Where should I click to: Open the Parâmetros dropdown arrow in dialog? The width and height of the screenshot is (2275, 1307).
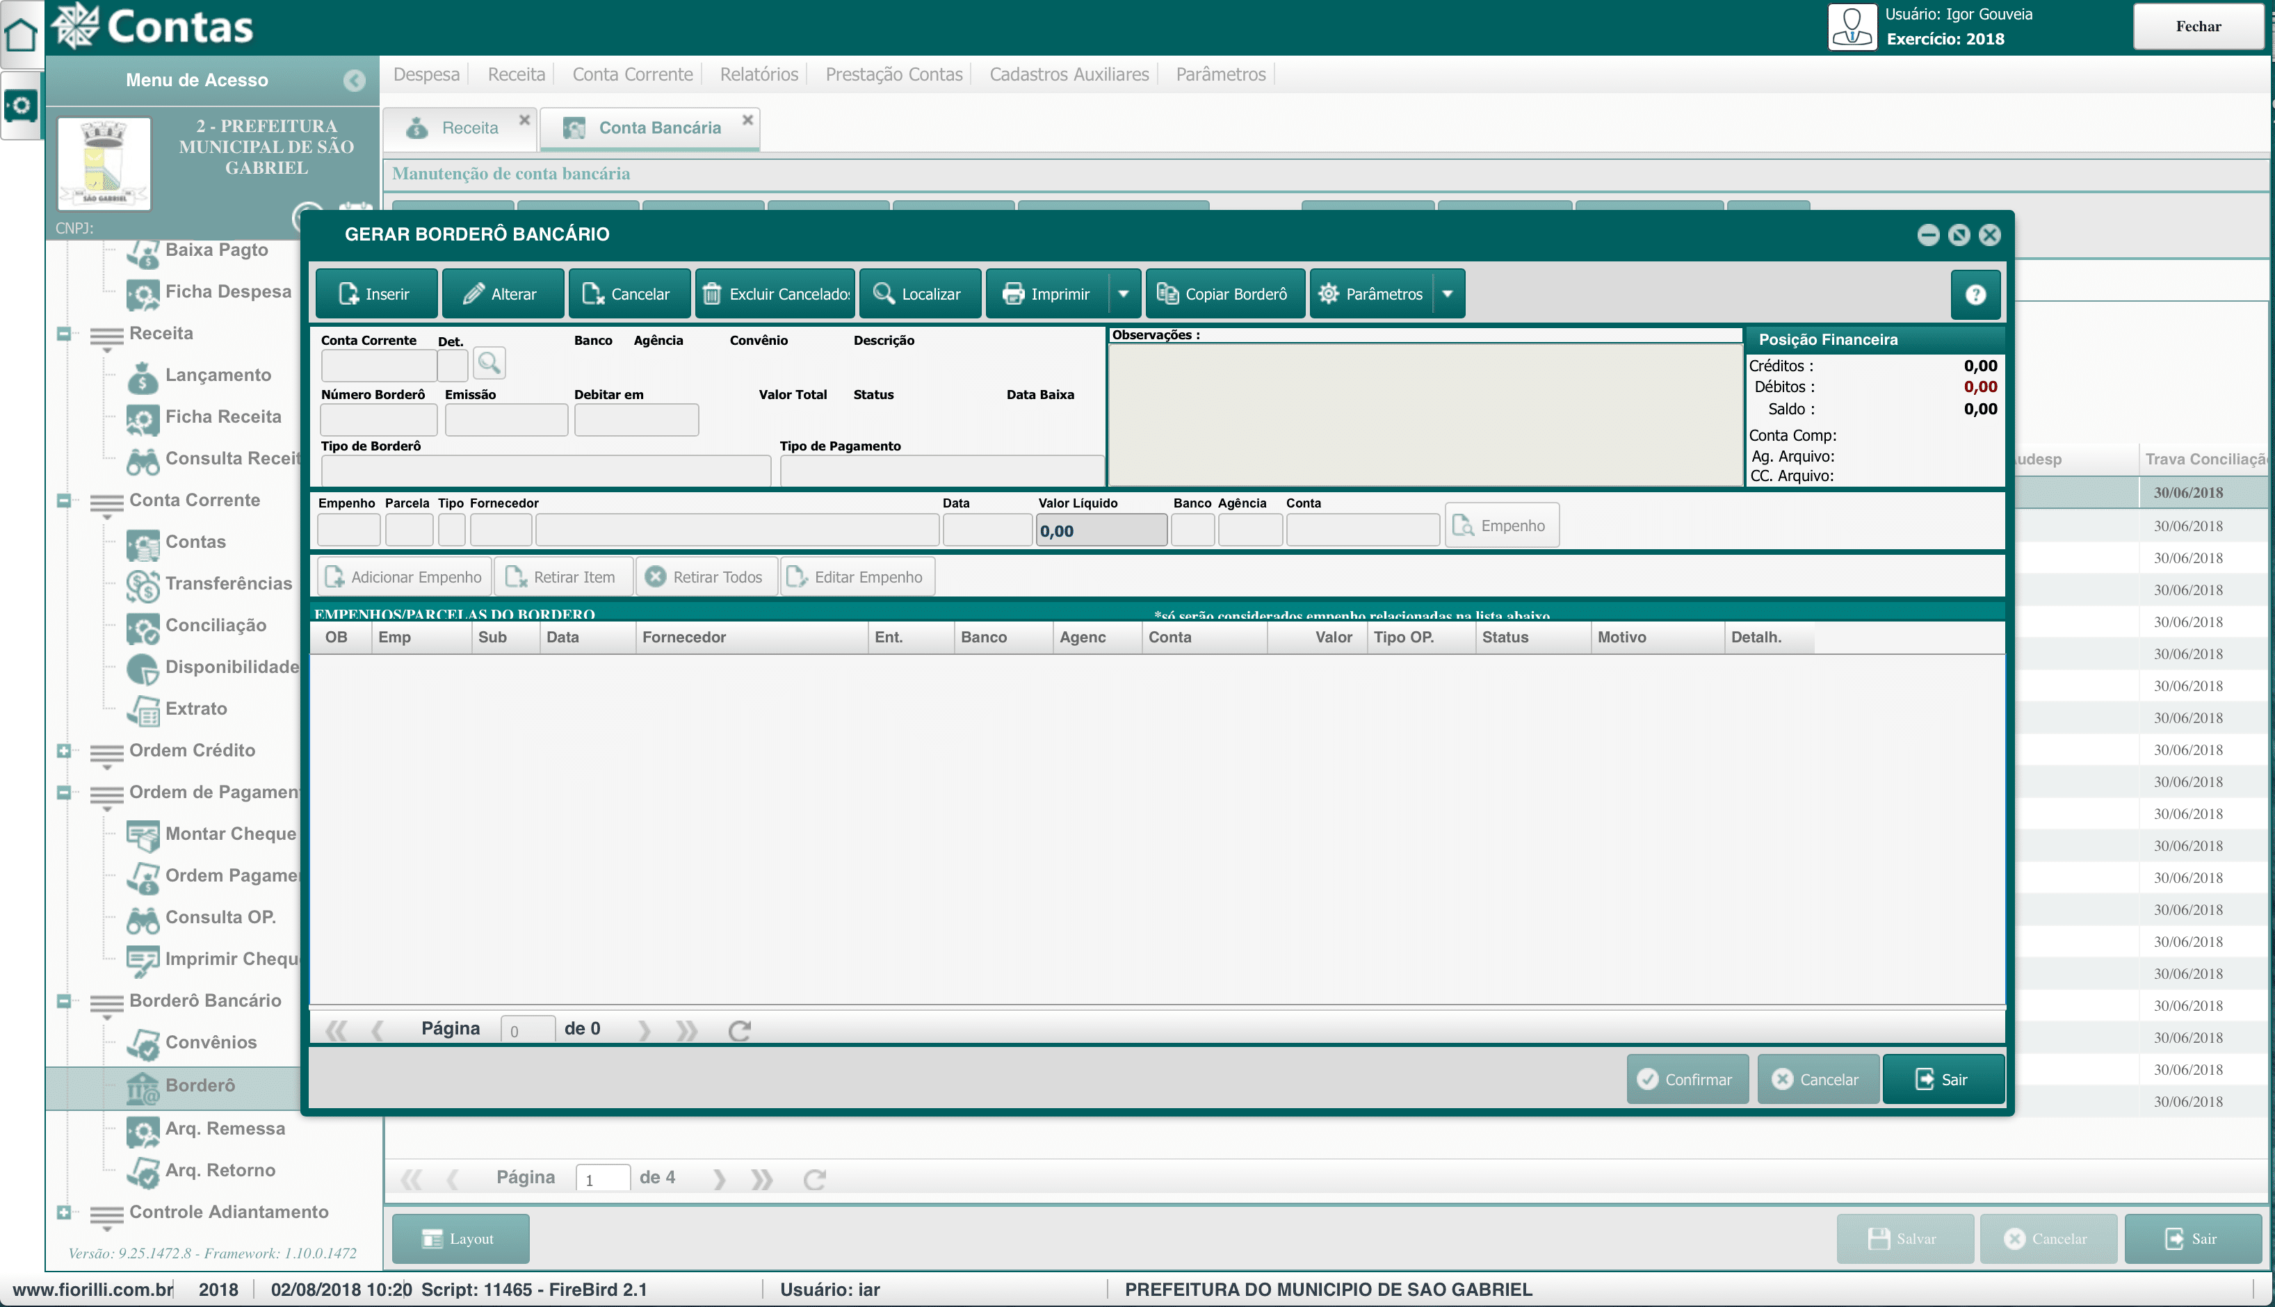click(1447, 293)
